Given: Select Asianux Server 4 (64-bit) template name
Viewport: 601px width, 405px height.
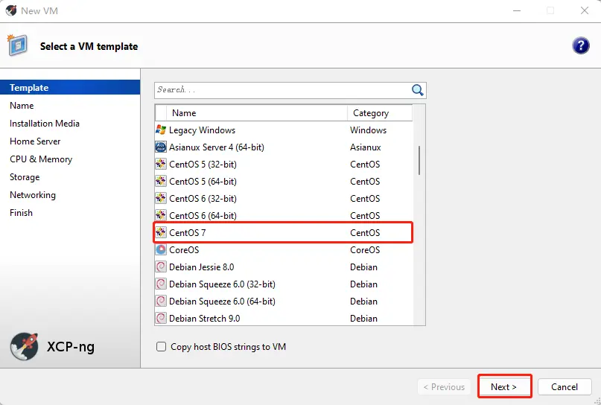Looking at the screenshot, I should (217, 147).
